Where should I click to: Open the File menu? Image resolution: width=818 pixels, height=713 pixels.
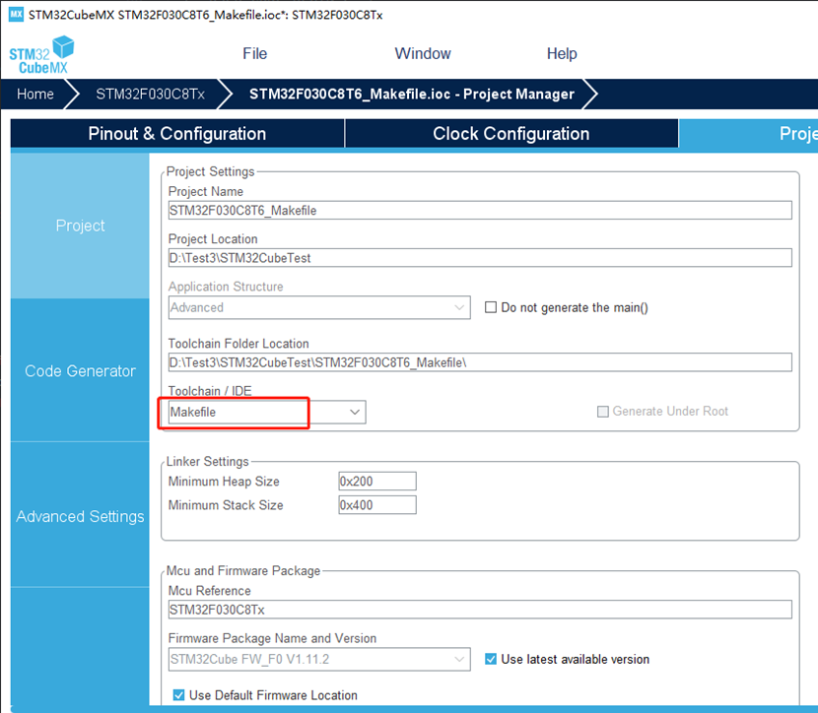pos(254,54)
